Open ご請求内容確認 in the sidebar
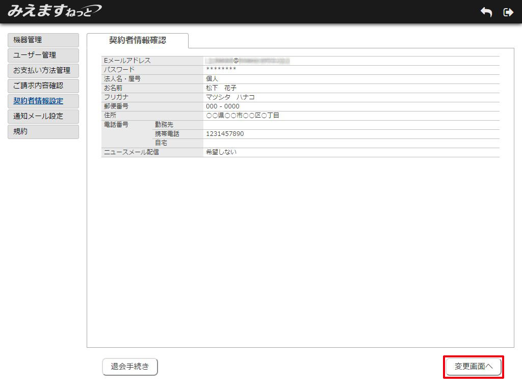Screen dimensions: 522x391 tap(43, 86)
